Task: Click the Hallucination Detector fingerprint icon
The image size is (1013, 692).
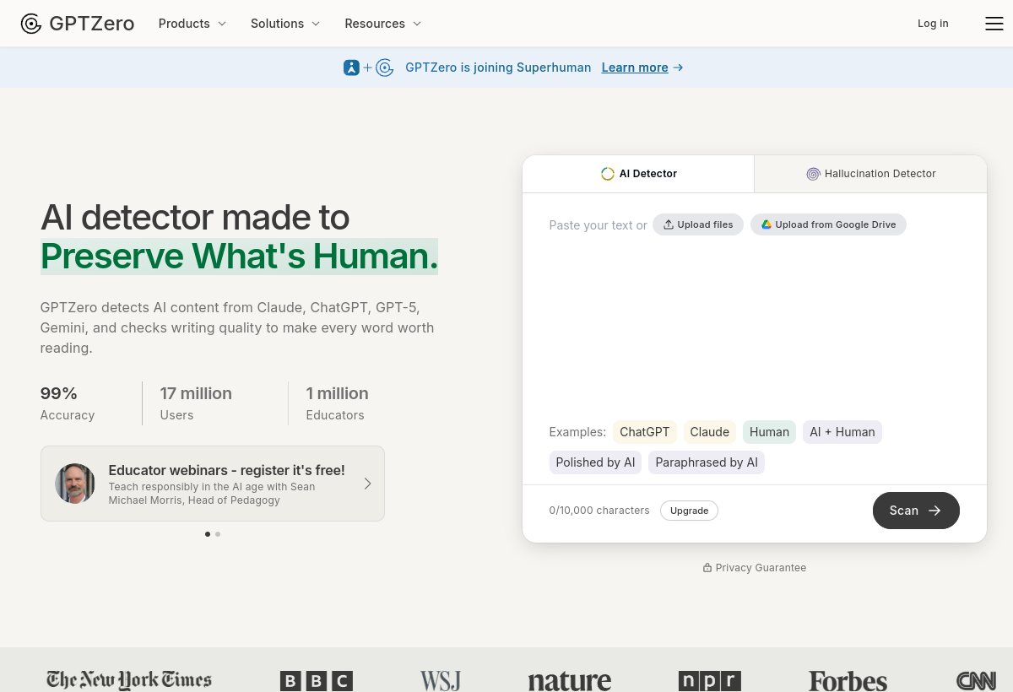Action: 813,174
